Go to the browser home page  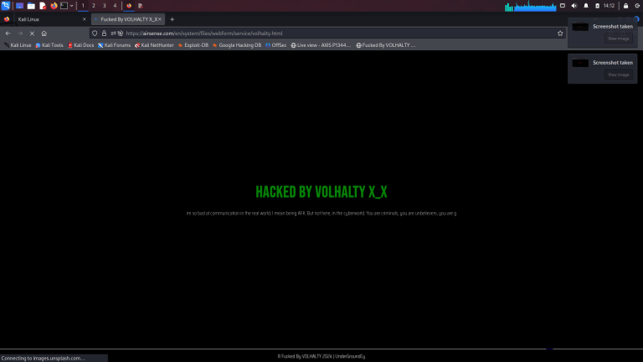(44, 34)
